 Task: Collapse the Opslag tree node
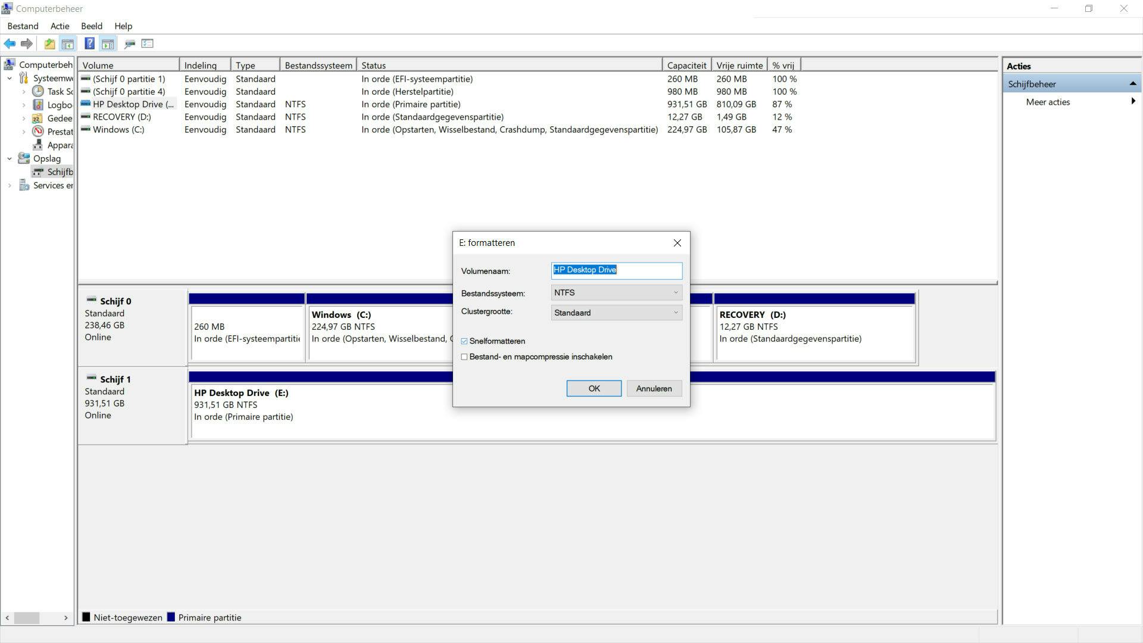(x=10, y=158)
